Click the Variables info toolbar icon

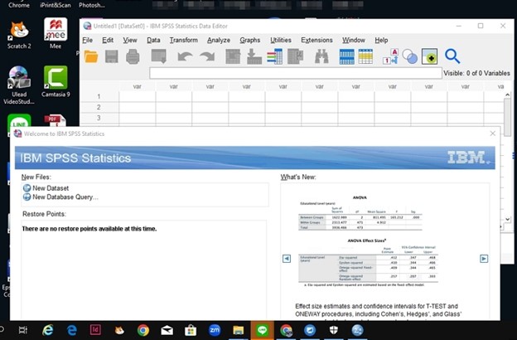[275, 56]
